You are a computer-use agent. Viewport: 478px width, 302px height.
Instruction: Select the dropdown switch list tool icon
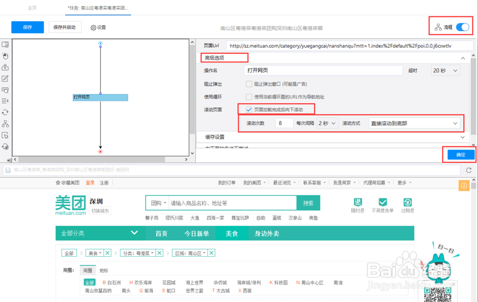coord(5,101)
